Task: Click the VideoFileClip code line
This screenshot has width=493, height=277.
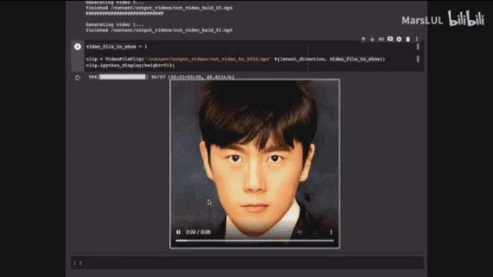Action: pyautogui.click(x=235, y=59)
